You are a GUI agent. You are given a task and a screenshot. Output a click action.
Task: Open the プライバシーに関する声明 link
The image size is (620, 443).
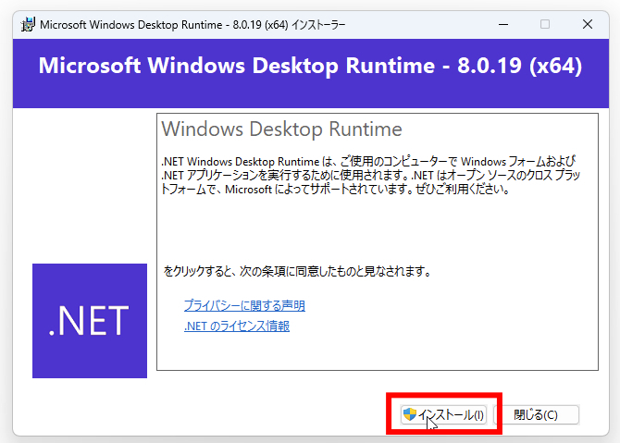point(244,305)
